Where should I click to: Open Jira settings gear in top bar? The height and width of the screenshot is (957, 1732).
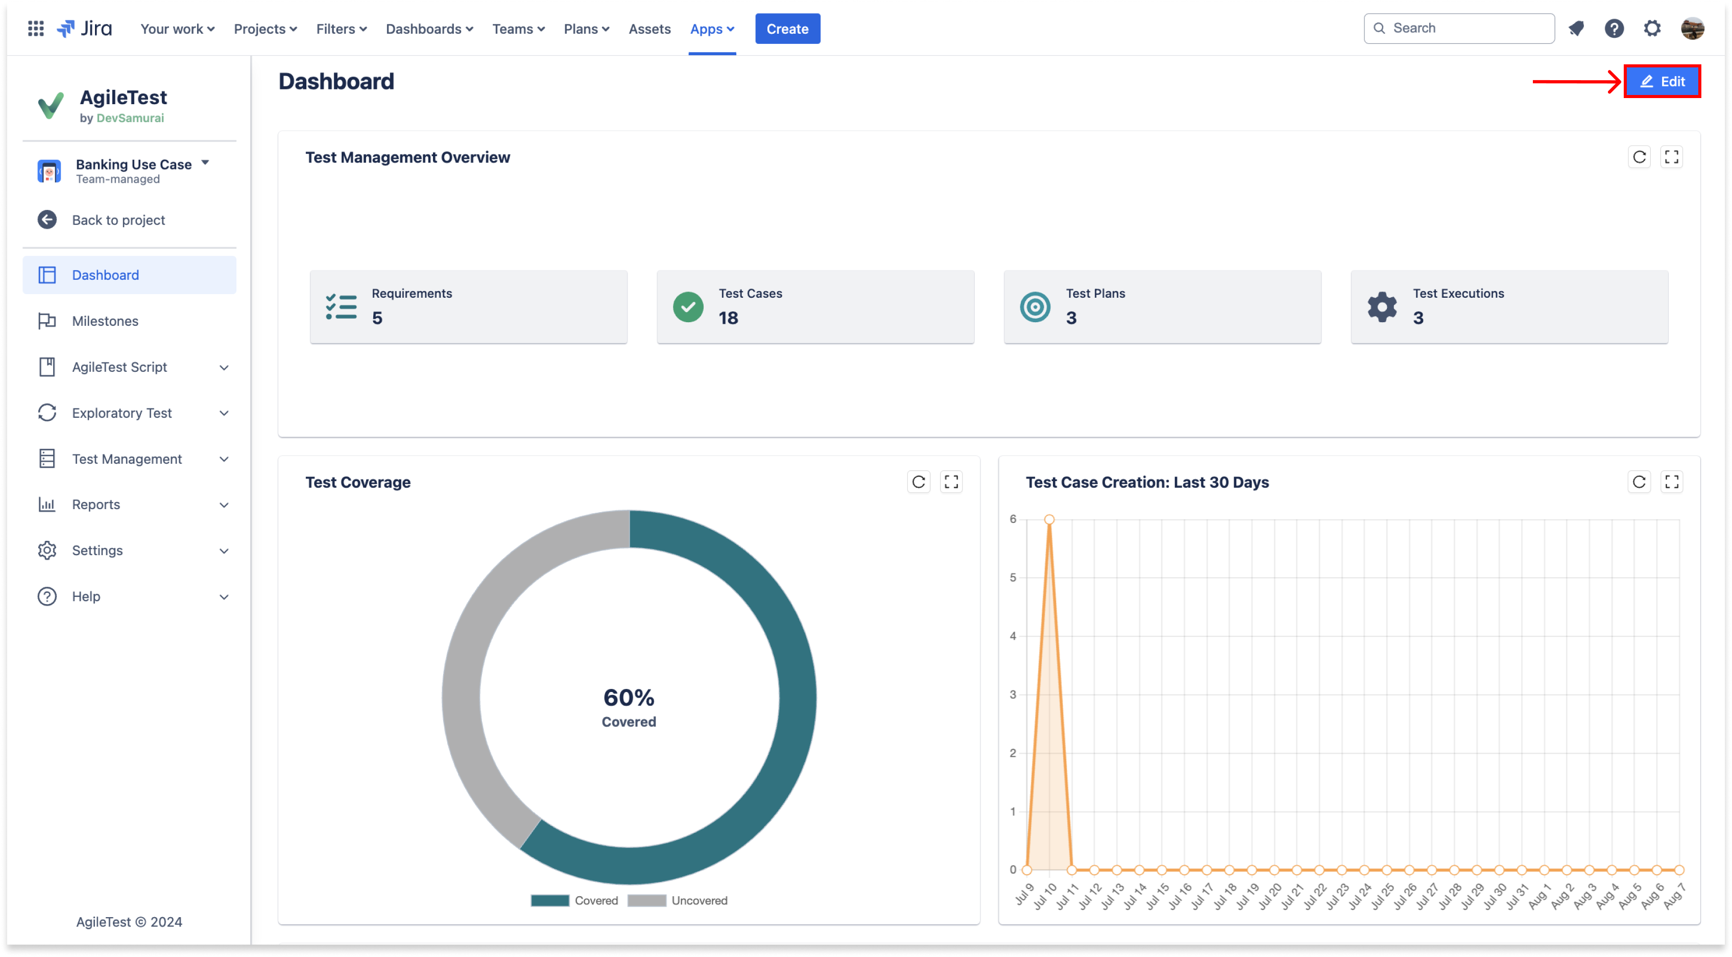pos(1652,28)
